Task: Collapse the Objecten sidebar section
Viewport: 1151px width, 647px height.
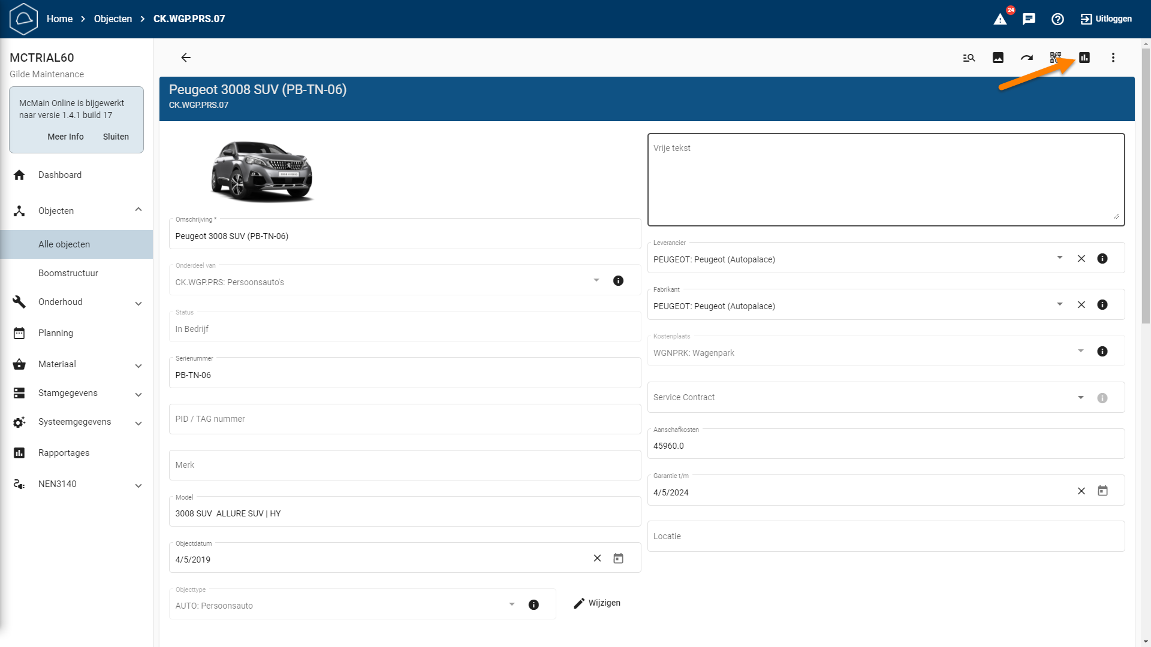Action: [138, 210]
